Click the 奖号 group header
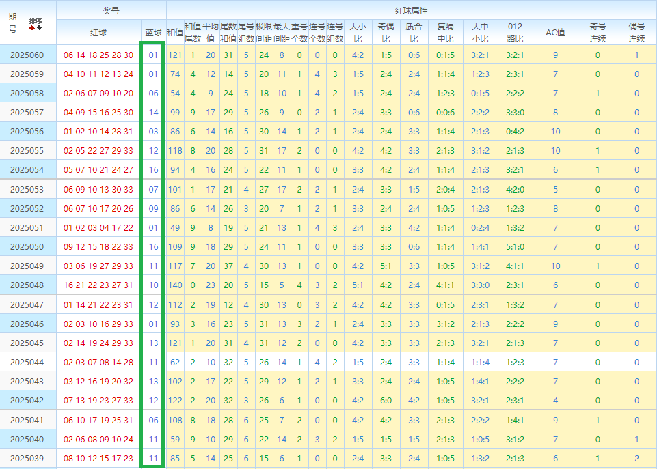 (111, 10)
